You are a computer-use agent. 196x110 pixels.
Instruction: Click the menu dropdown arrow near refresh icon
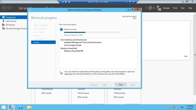pos(146,8)
